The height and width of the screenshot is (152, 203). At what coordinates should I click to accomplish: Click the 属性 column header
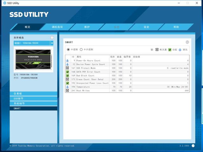pos(79,57)
